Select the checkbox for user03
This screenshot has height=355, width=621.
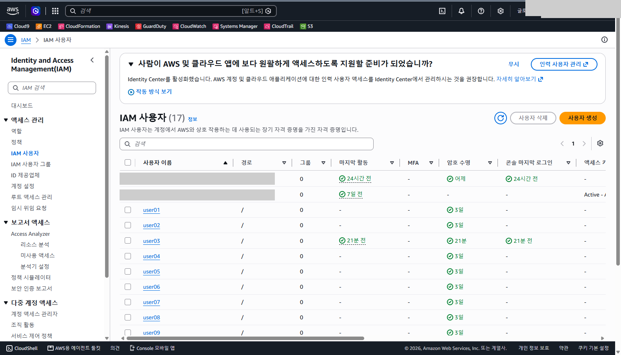click(128, 240)
